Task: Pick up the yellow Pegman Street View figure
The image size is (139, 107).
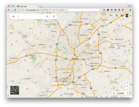Action: coord(114,93)
